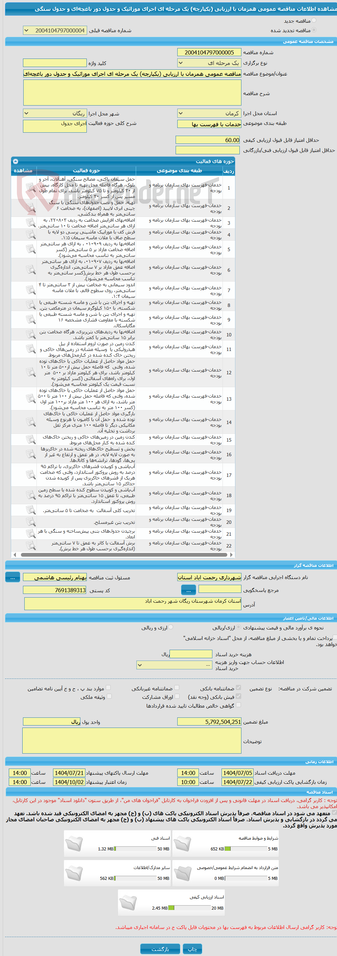Open the متن قرارداد folder icon
The height and width of the screenshot is (956, 337).
point(182,873)
